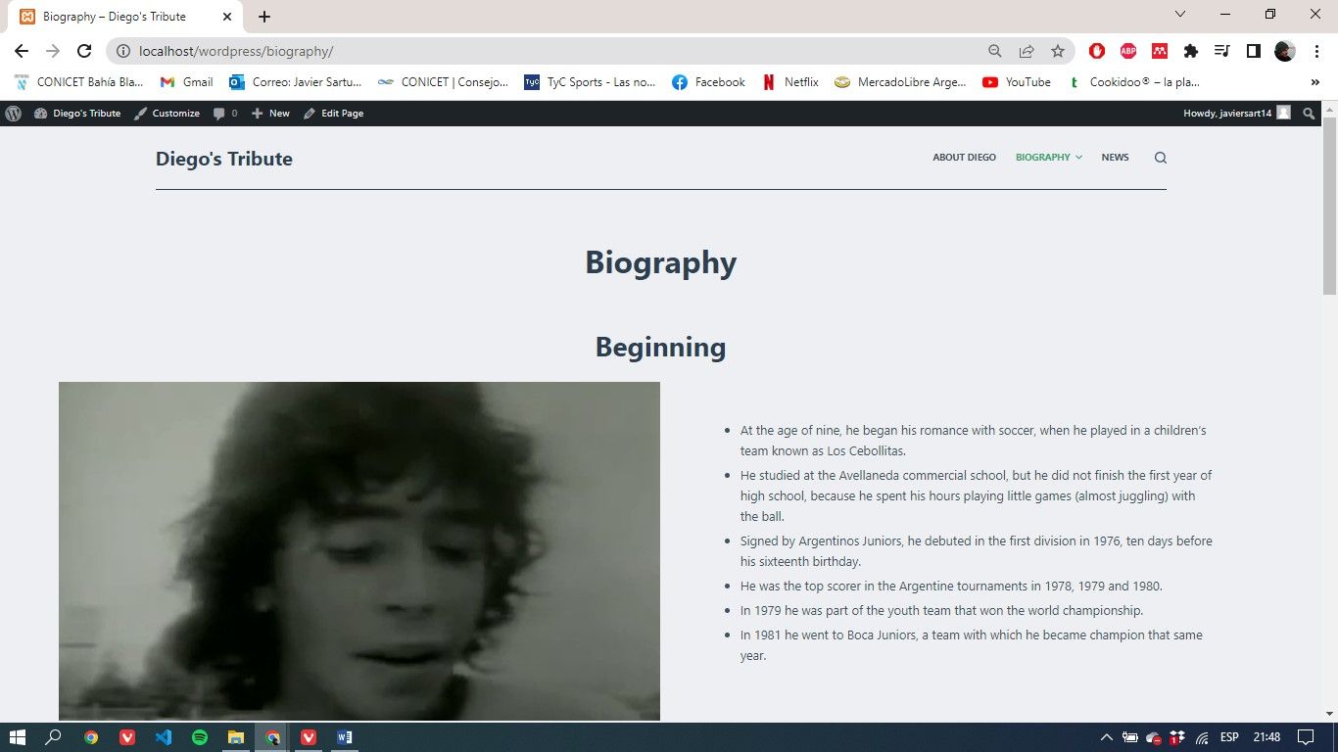
Task: Open the New content dropdown
Action: (270, 114)
